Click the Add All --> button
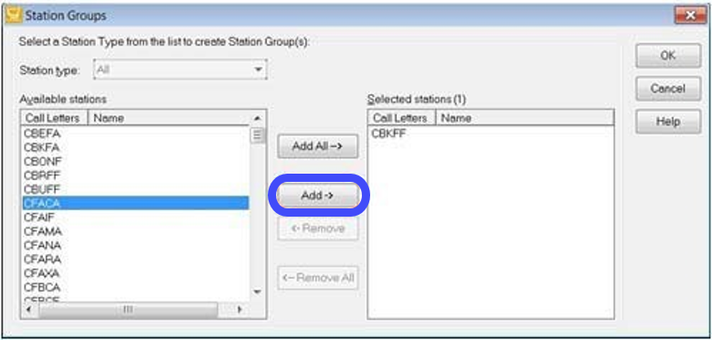712x340 pixels. pos(318,146)
